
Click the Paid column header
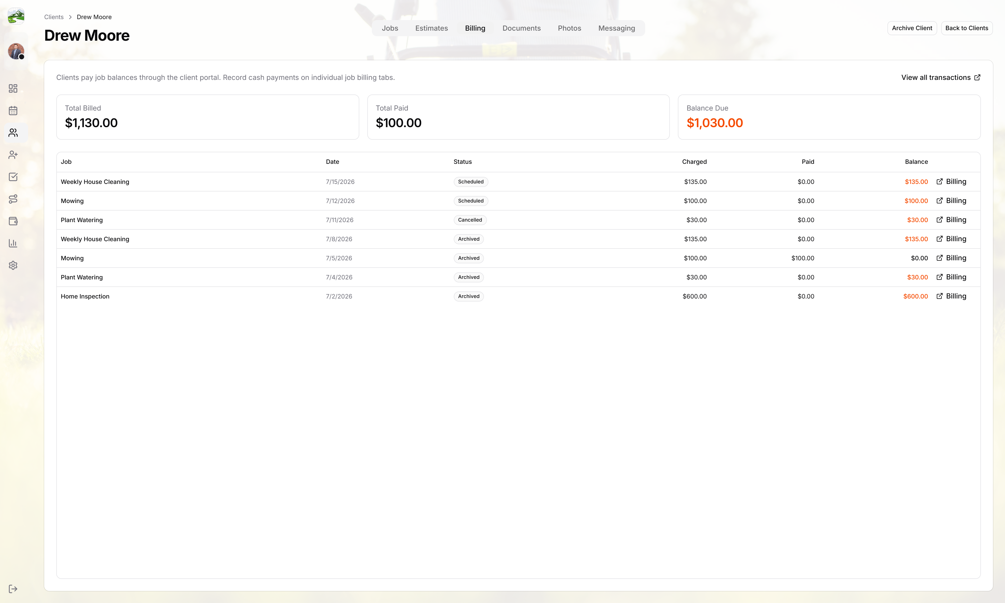point(808,162)
